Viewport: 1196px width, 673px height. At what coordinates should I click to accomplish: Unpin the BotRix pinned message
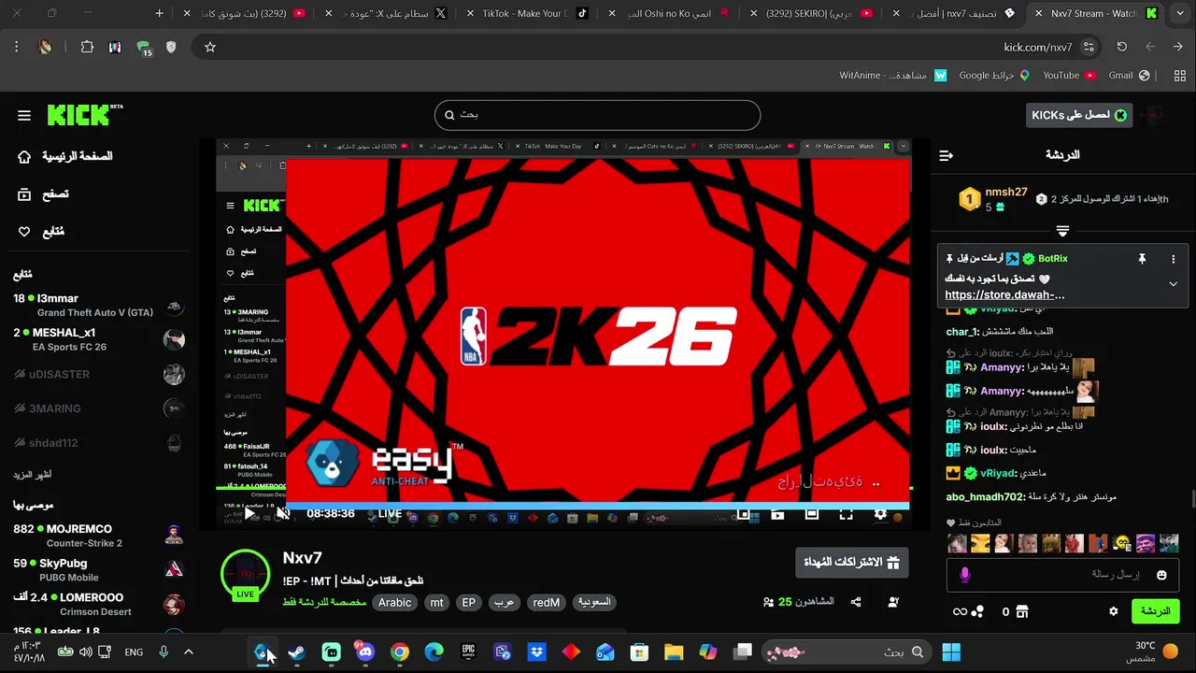(x=1142, y=259)
